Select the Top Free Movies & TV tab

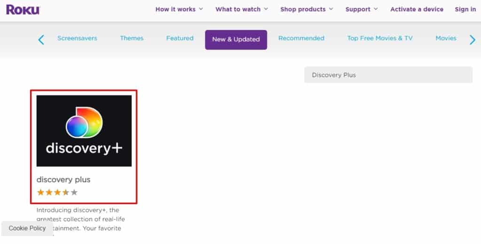380,38
